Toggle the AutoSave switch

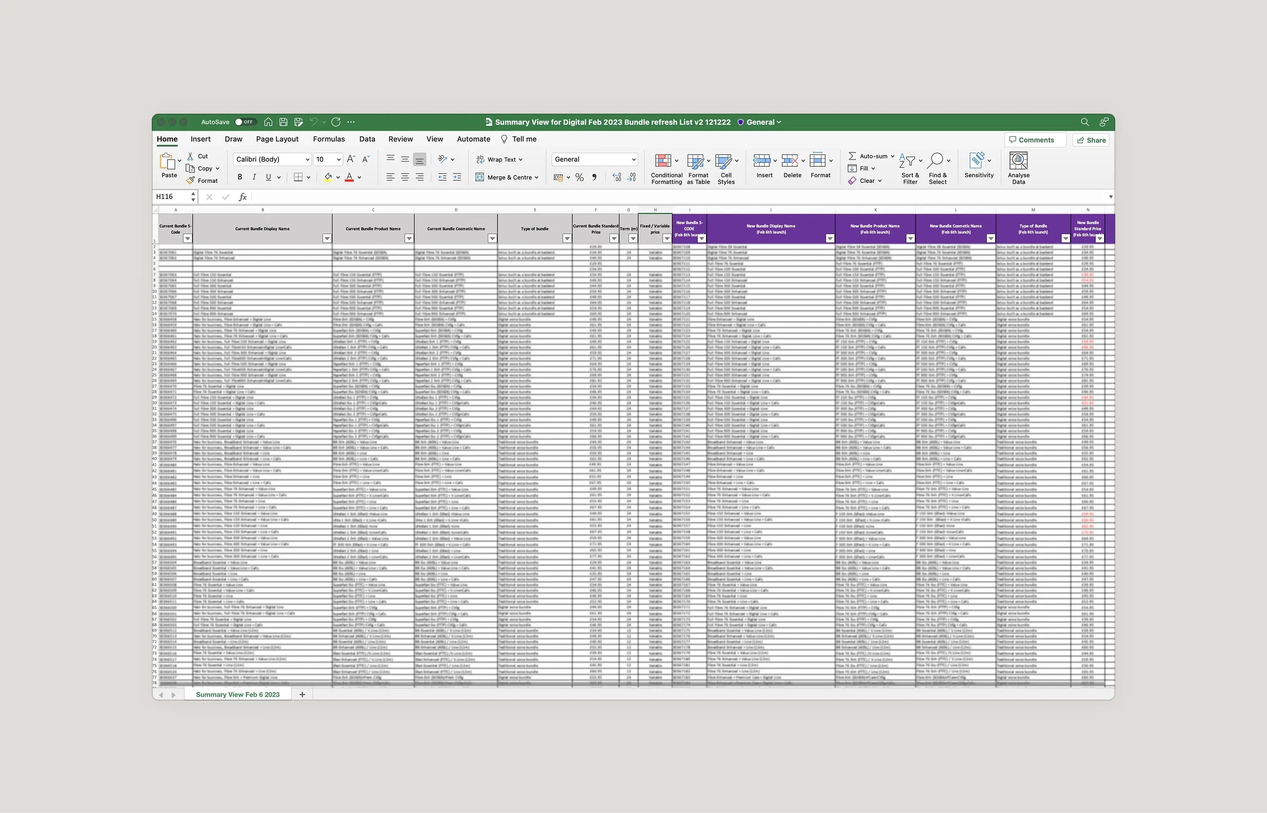pos(245,122)
